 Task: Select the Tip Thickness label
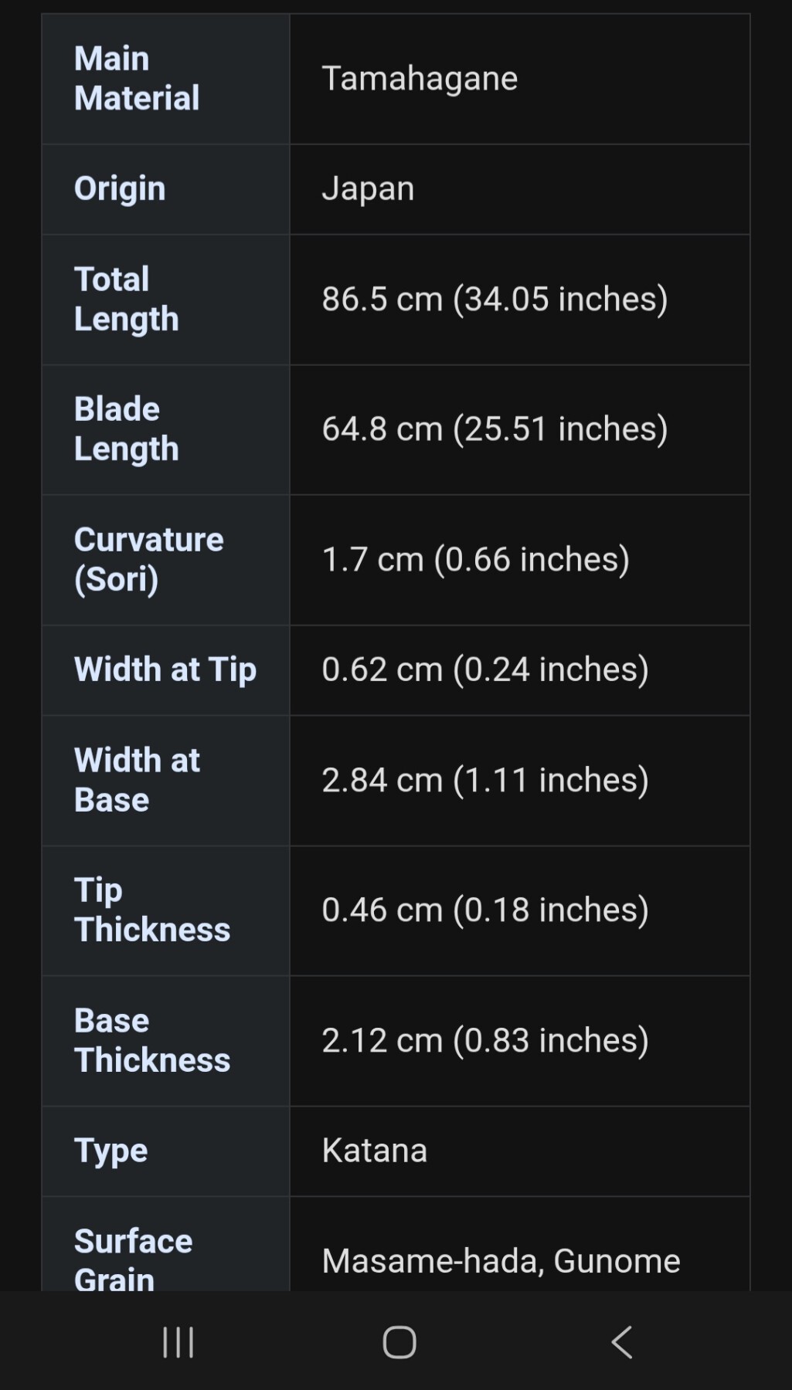coord(152,910)
